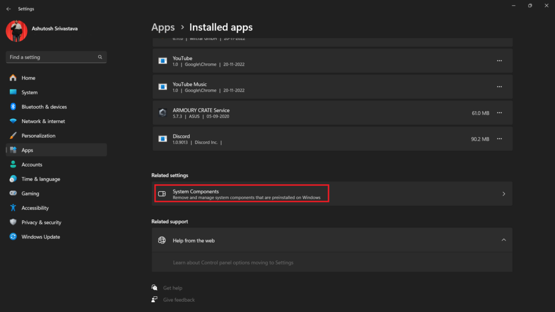Select Personalization in the sidebar
555x312 pixels.
pyautogui.click(x=38, y=136)
